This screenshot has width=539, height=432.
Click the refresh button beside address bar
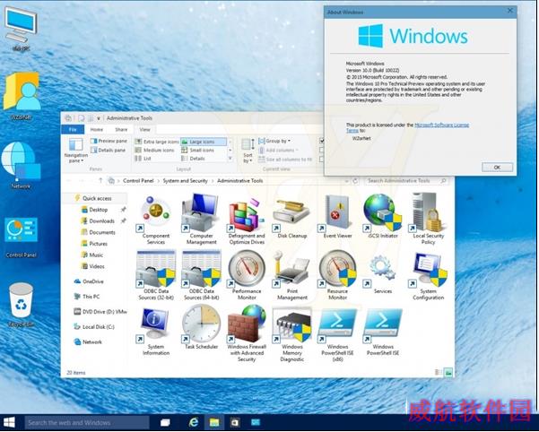tap(355, 181)
